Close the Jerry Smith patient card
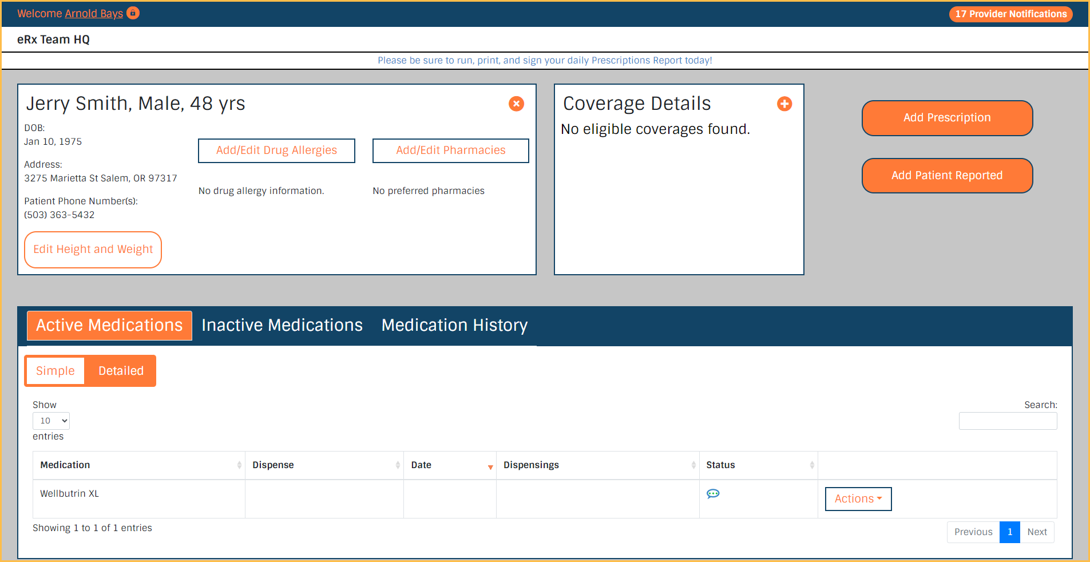This screenshot has height=562, width=1090. tap(516, 104)
